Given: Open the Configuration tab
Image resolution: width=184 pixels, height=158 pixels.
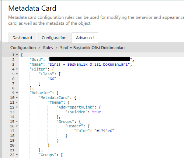Looking at the screenshot, I should click(54, 38).
